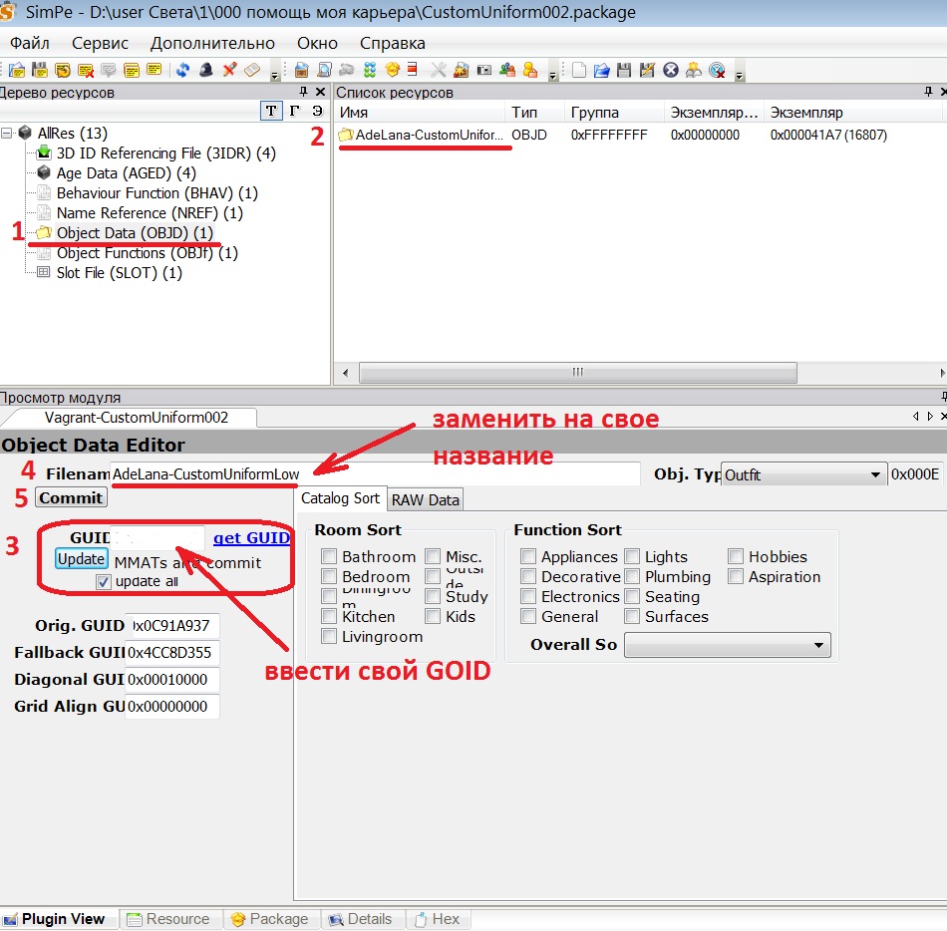Image resolution: width=947 pixels, height=931 pixels.
Task: Enable the Bathroom room sort checkbox
Action: click(x=329, y=557)
